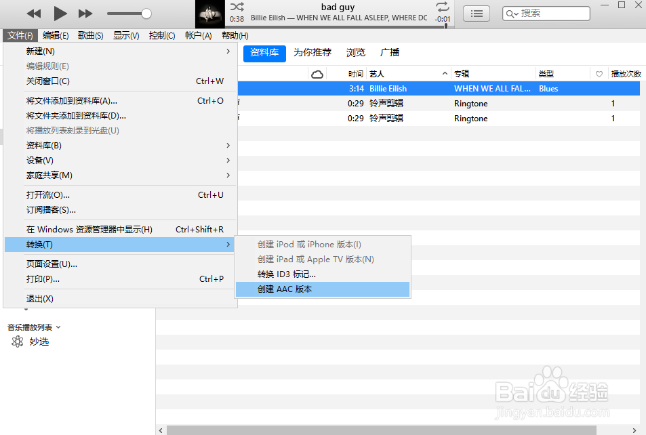Choose 在 Windows 资源管理器中显示(H)

[120, 230]
